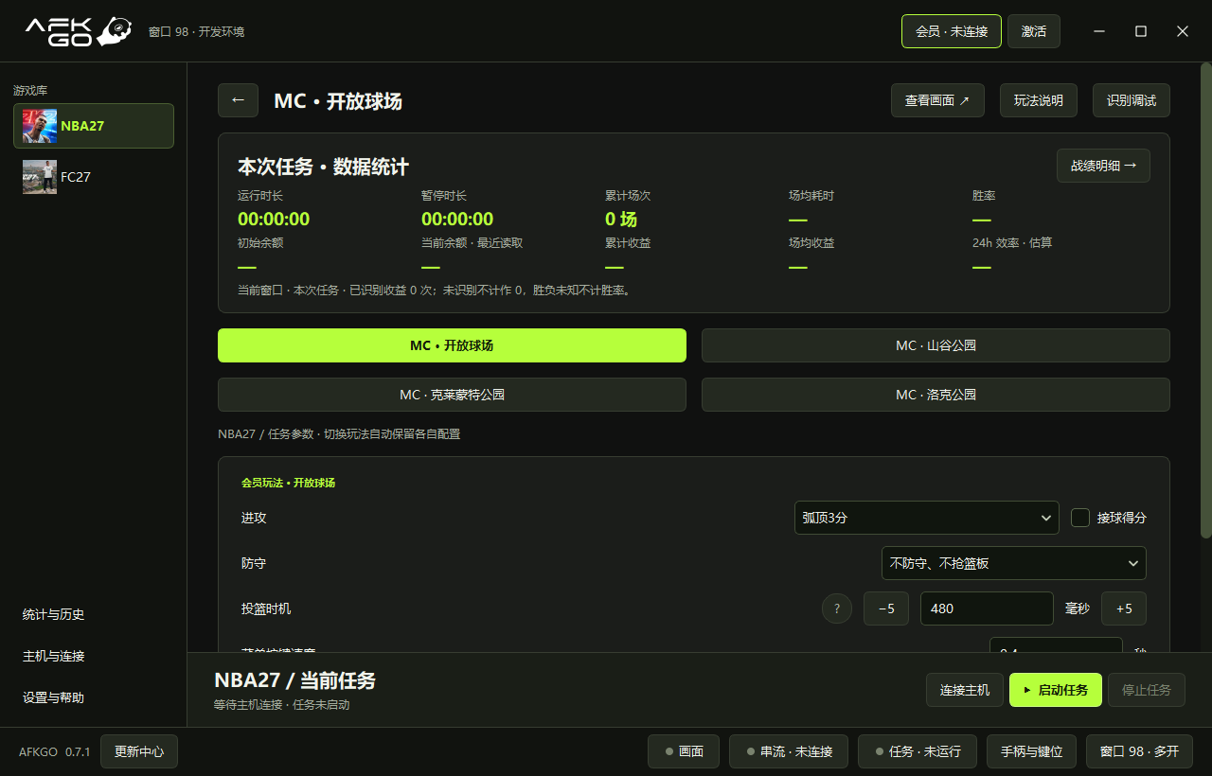Viewport: 1212px width, 776px height.
Task: Open 战绩明细 details
Action: [1103, 166]
